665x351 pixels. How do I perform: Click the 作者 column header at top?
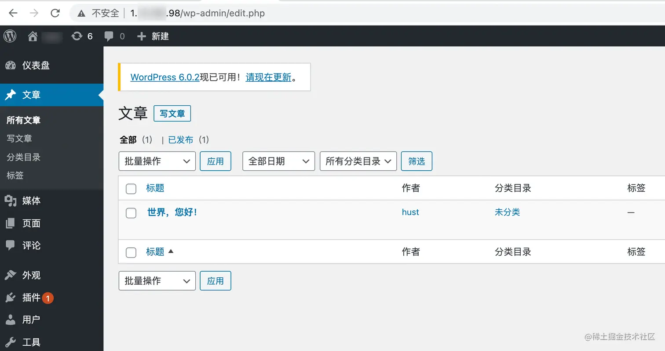point(411,188)
